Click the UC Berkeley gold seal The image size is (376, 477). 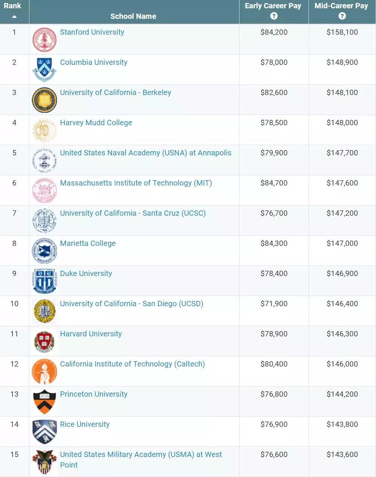45,100
